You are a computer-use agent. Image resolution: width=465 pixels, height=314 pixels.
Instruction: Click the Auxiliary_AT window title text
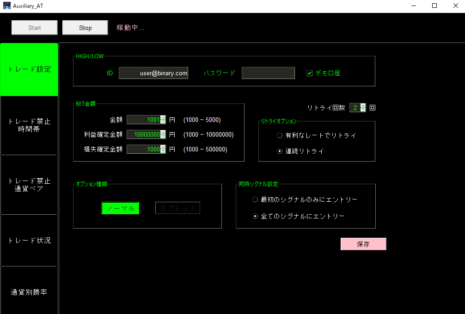pos(28,6)
